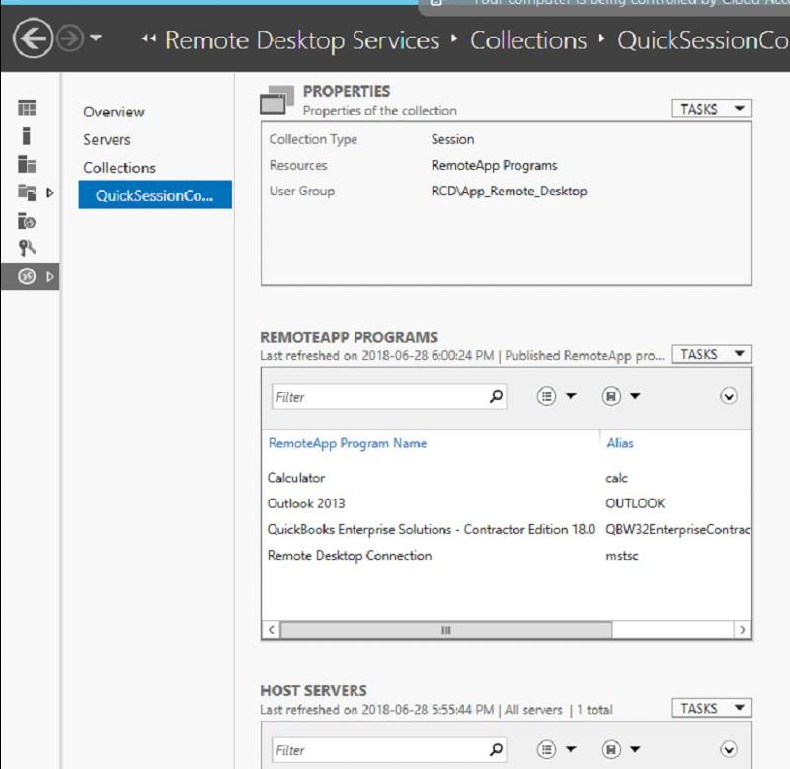Screen dimensions: 790x769
Task: Open the Host Servers TASKS dropdown
Action: [712, 708]
